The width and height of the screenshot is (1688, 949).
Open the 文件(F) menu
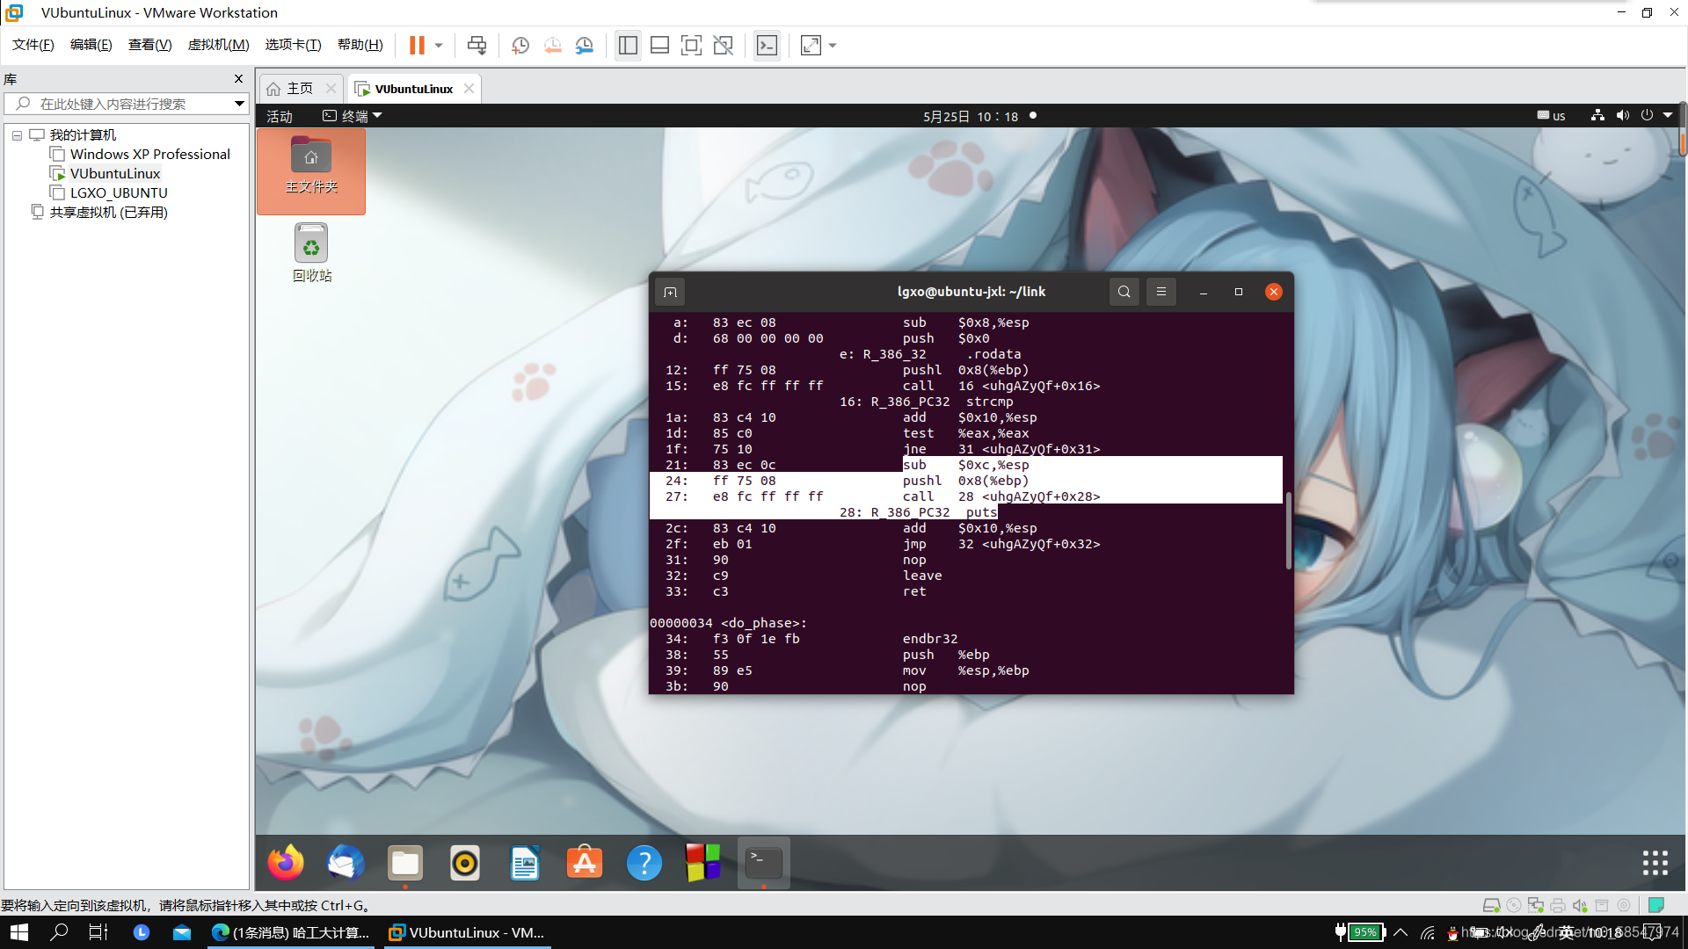[x=33, y=45]
